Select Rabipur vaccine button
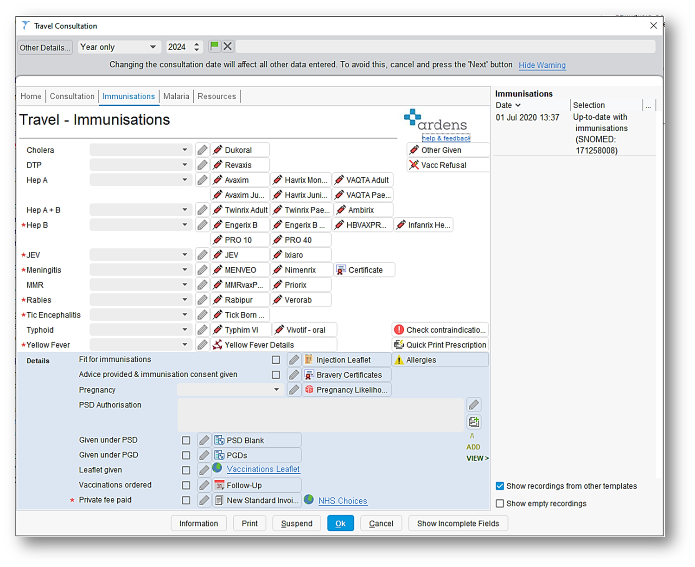Screen dimensions: 695x567 coord(240,300)
